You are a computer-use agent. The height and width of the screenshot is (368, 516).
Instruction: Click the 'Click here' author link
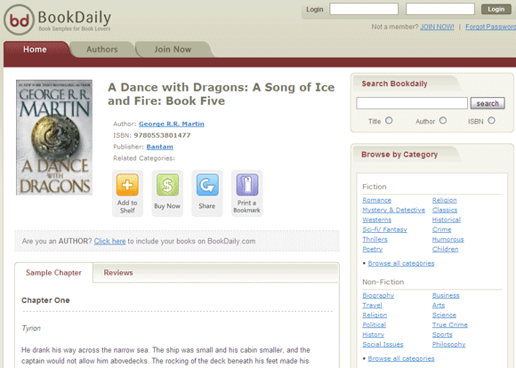pyautogui.click(x=110, y=241)
